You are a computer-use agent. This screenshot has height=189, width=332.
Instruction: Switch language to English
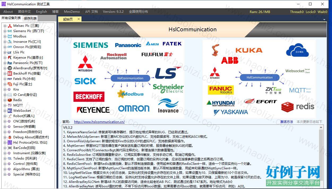[x=41, y=12]
